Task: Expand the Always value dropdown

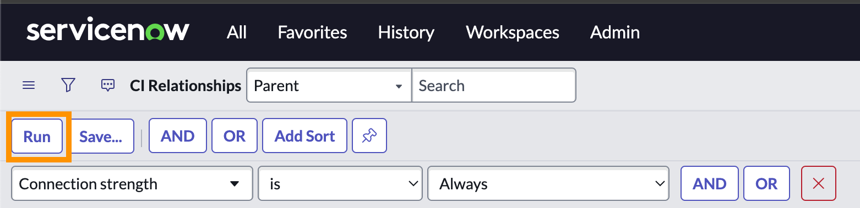Action: pos(548,184)
